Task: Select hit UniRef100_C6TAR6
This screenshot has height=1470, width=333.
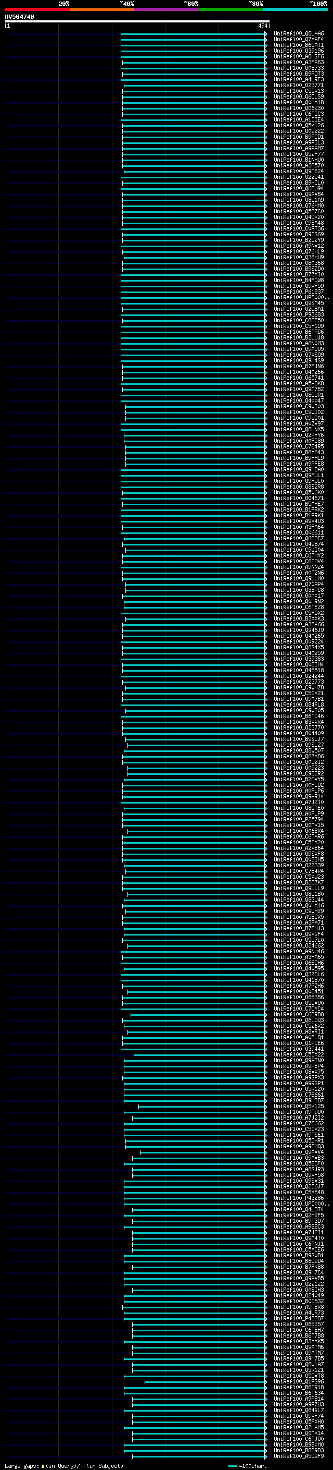Action: [x=298, y=836]
